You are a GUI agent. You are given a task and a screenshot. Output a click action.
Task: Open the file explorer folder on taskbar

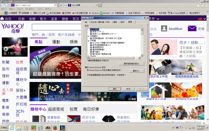pos(19,128)
